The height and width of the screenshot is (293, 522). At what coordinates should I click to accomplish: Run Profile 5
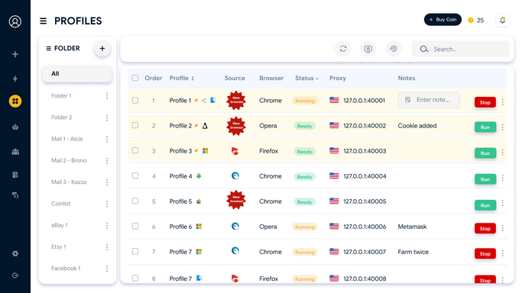pyautogui.click(x=485, y=205)
